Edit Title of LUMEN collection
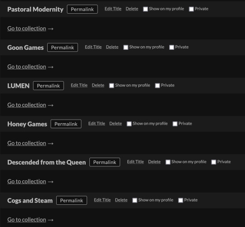The height and width of the screenshot is (227, 245). coord(79,85)
